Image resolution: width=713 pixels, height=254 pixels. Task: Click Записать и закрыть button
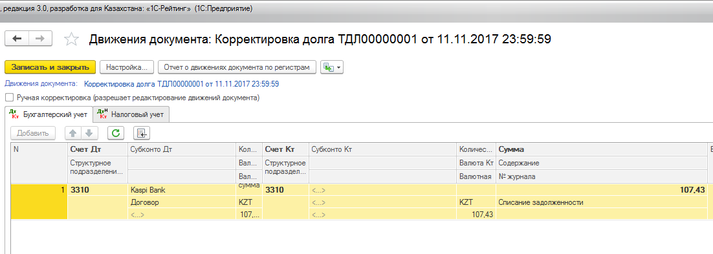click(50, 67)
